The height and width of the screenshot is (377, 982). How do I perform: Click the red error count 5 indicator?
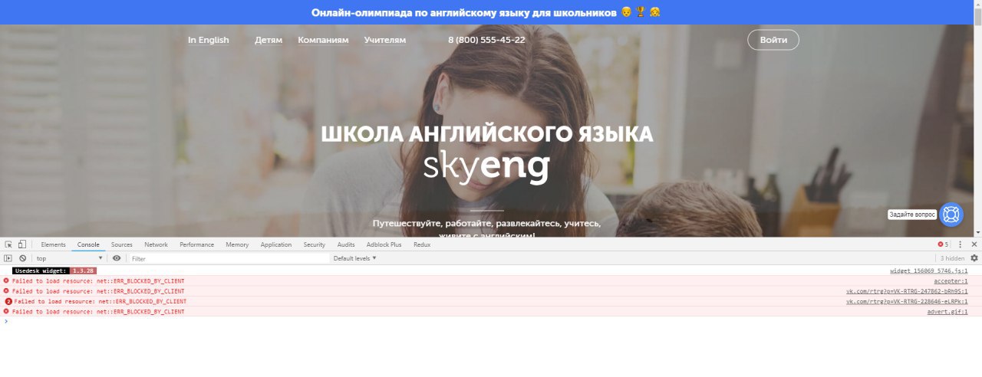[x=943, y=244]
